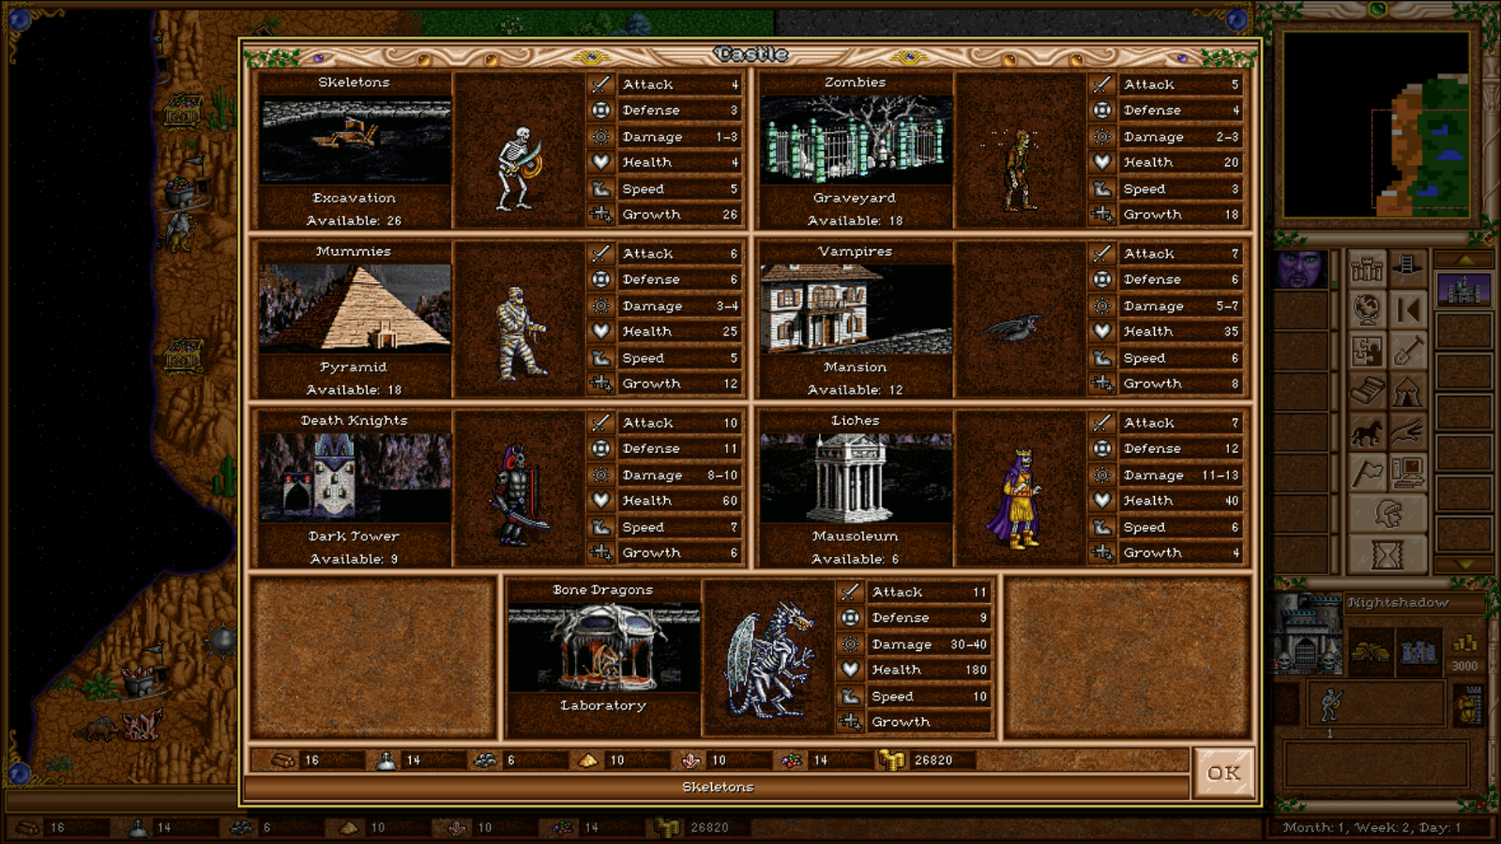1501x844 pixels.
Task: Select the Bone Dragons Laboratory picture
Action: coord(603,648)
